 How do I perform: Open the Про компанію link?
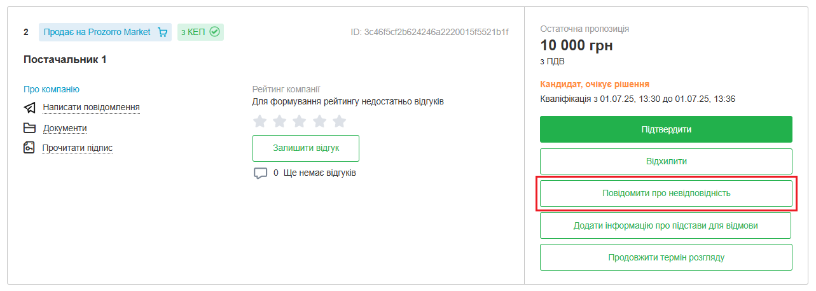[52, 89]
